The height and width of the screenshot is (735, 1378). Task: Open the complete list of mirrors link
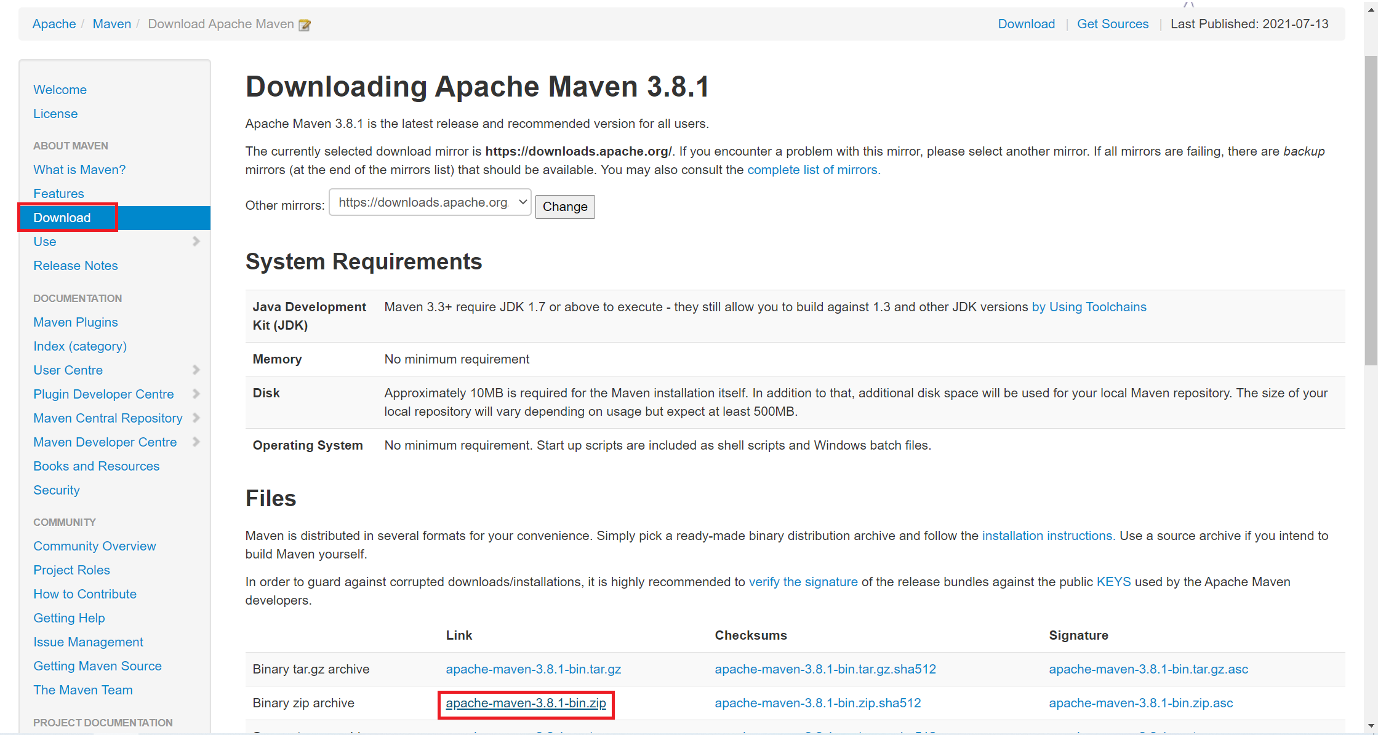(x=813, y=170)
